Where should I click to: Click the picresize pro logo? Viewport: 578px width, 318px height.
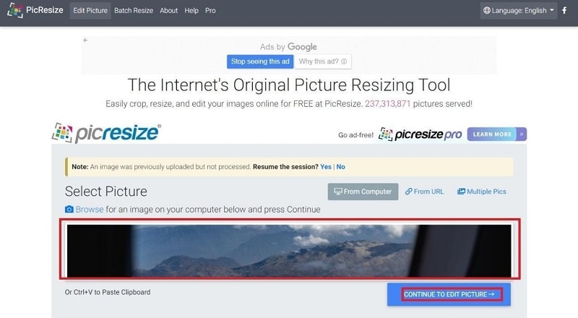point(420,134)
